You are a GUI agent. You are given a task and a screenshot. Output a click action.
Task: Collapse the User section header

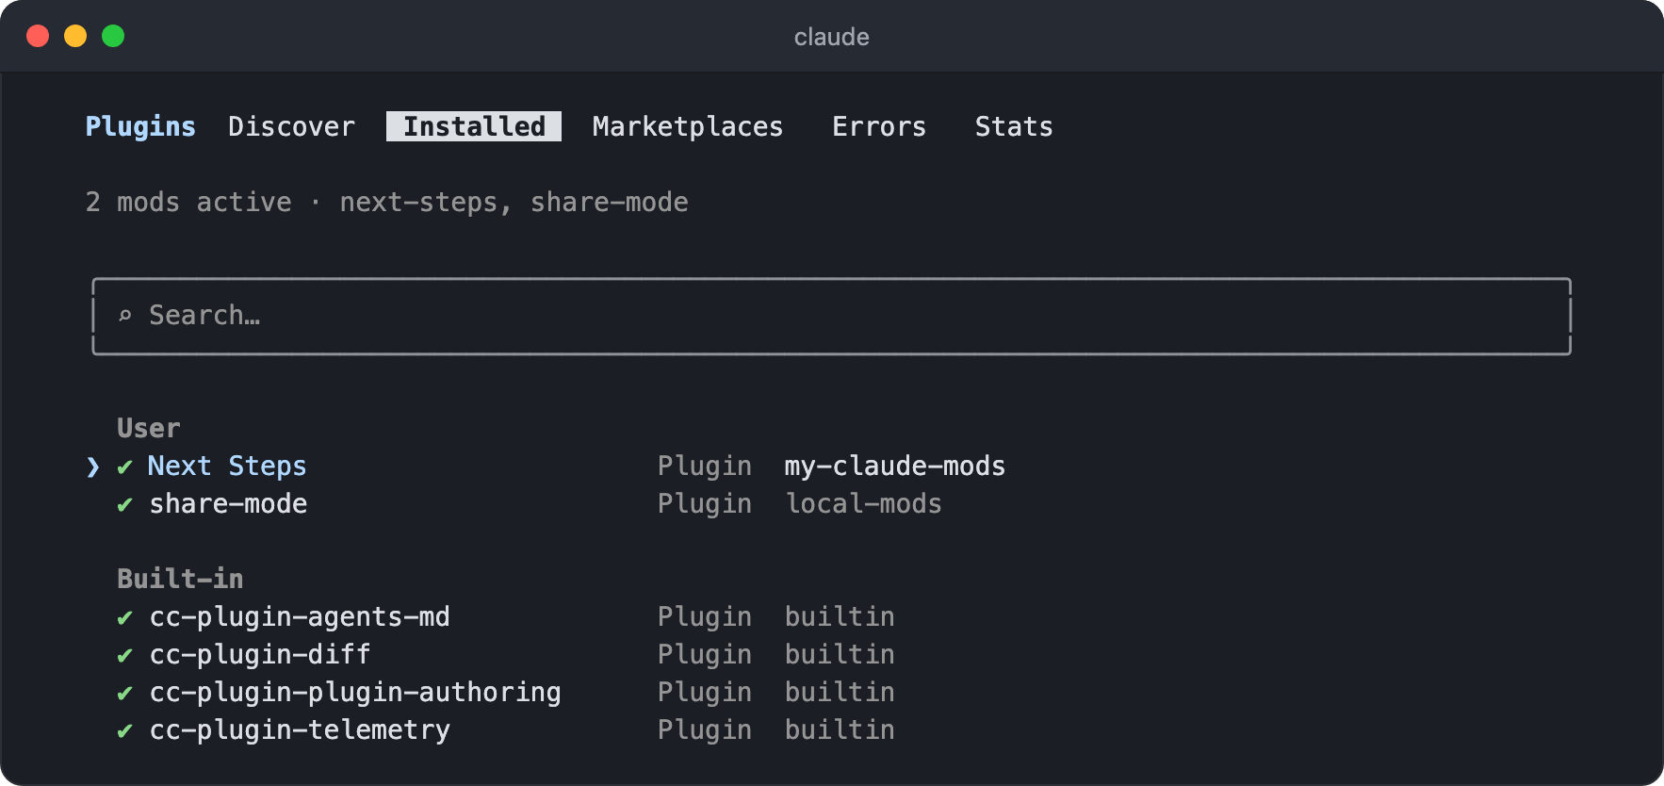point(148,428)
